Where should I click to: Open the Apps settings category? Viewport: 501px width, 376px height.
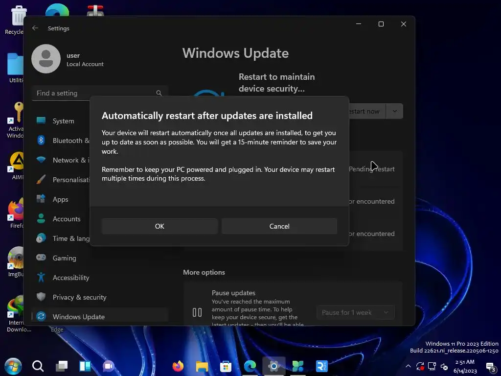pyautogui.click(x=60, y=199)
